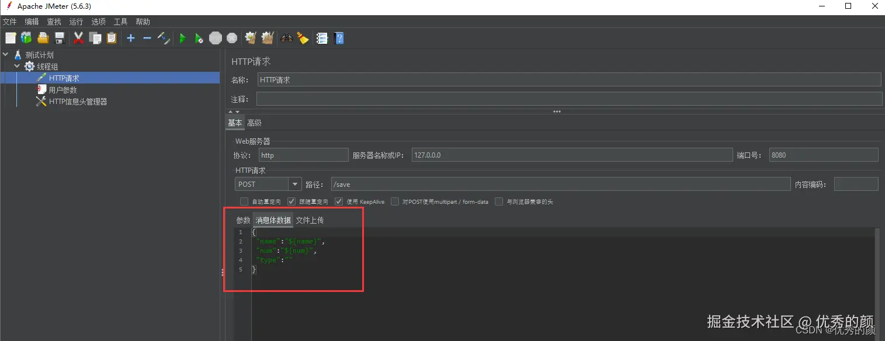Viewport: 885px width, 341px height.
Task: Paste element using clipboard icon
Action: tap(111, 38)
